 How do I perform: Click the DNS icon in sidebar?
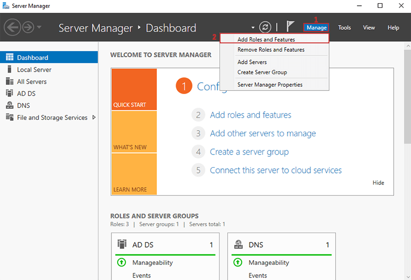(10, 105)
